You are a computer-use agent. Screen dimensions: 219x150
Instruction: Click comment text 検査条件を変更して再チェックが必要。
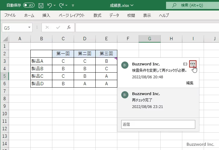pos(159,70)
